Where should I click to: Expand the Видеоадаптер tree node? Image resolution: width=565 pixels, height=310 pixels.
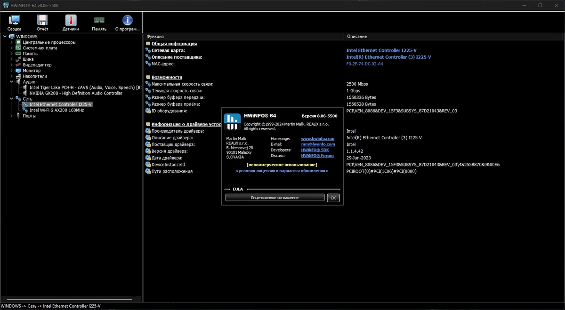pyautogui.click(x=12, y=65)
